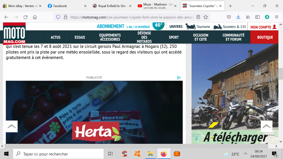Open the OCCASION ET COTE menu
283x159 pixels.
click(x=201, y=37)
